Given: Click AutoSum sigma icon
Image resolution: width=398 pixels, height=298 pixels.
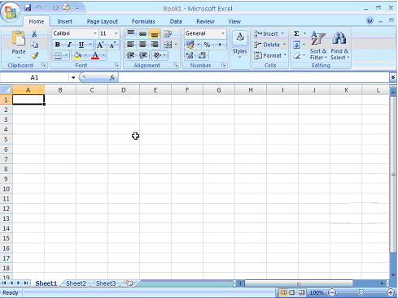Looking at the screenshot, I should point(296,33).
